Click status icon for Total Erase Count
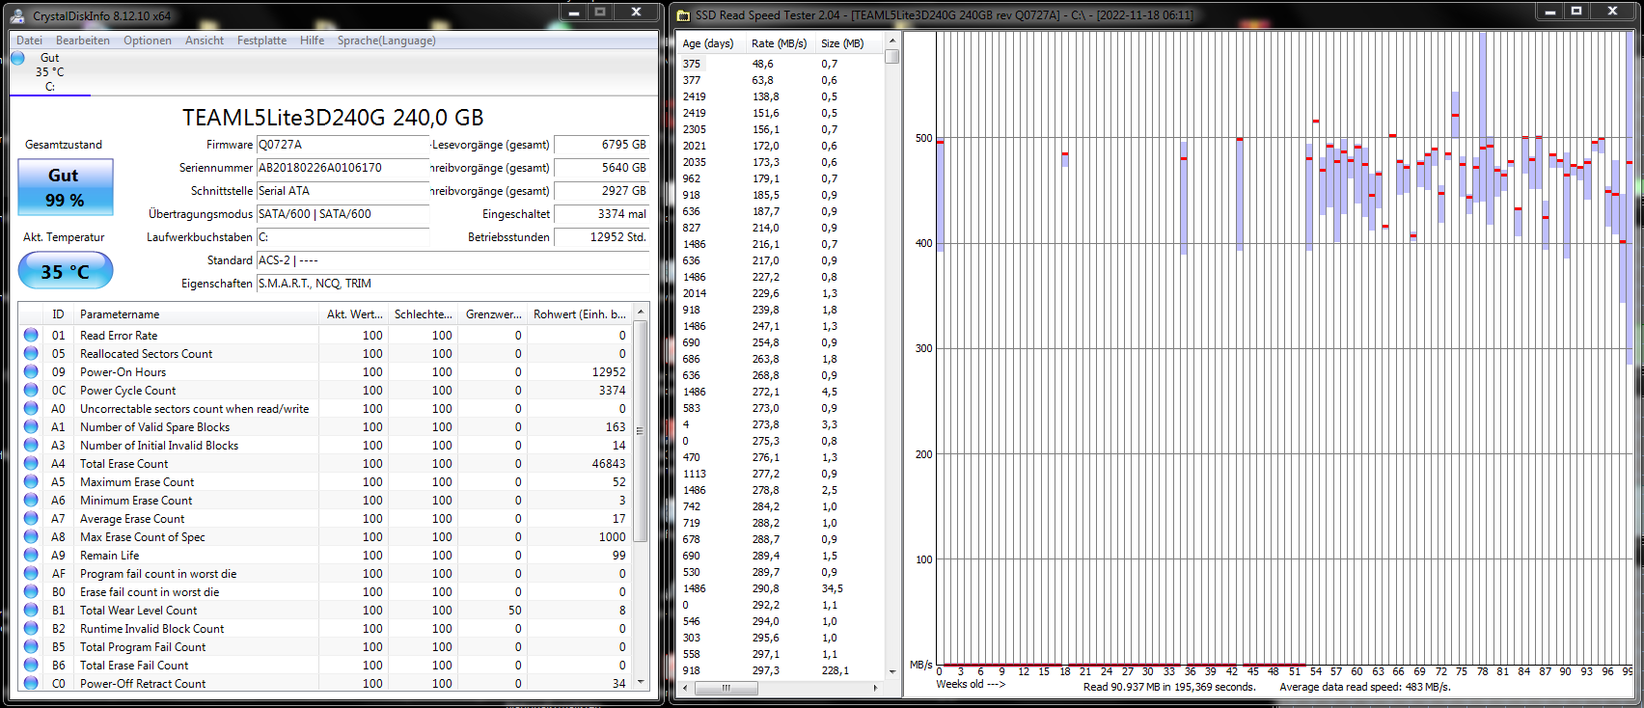This screenshot has width=1644, height=708. point(31,464)
